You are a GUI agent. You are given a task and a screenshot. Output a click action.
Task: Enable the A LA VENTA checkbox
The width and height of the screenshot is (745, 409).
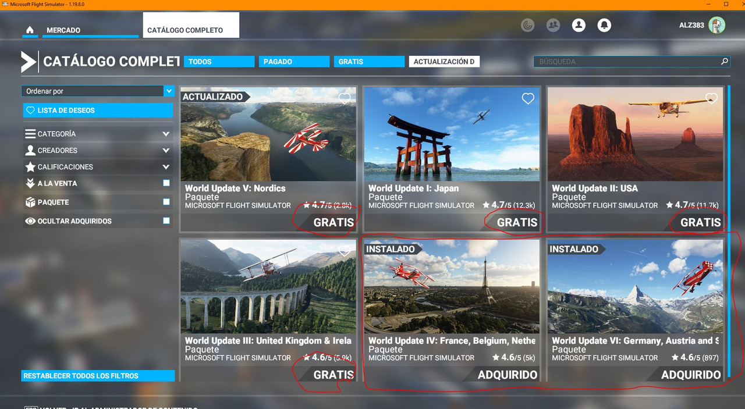[166, 183]
